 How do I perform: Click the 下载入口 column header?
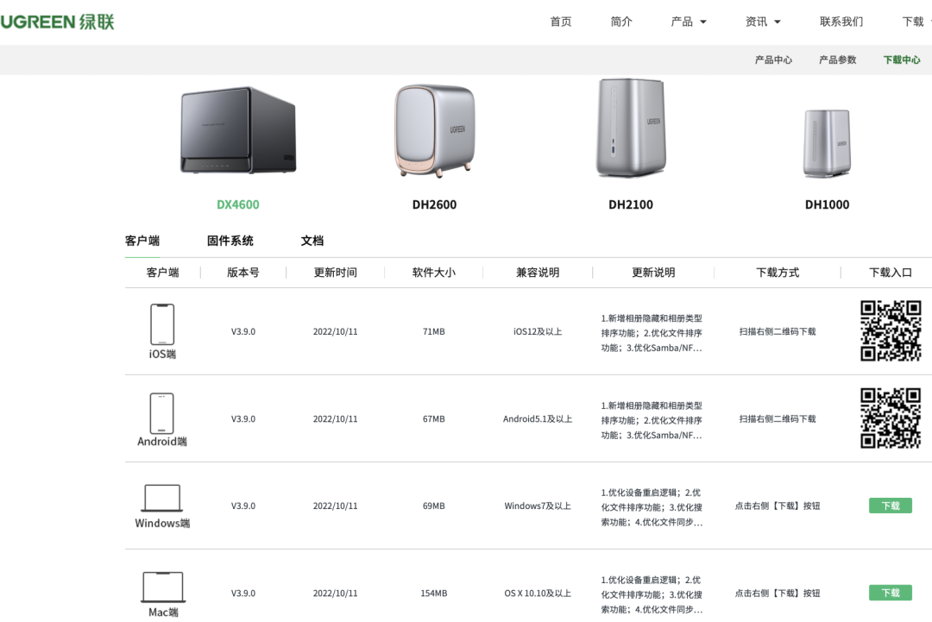[x=891, y=273]
